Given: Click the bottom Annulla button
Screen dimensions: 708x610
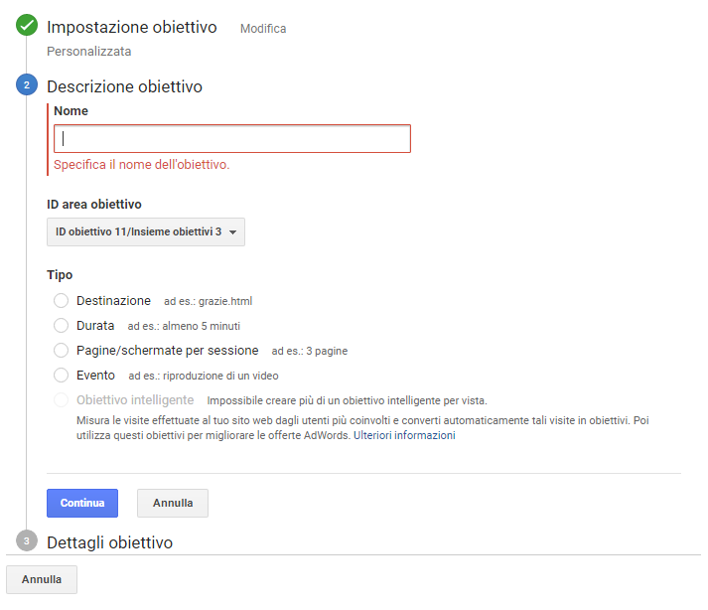Looking at the screenshot, I should coord(42,579).
